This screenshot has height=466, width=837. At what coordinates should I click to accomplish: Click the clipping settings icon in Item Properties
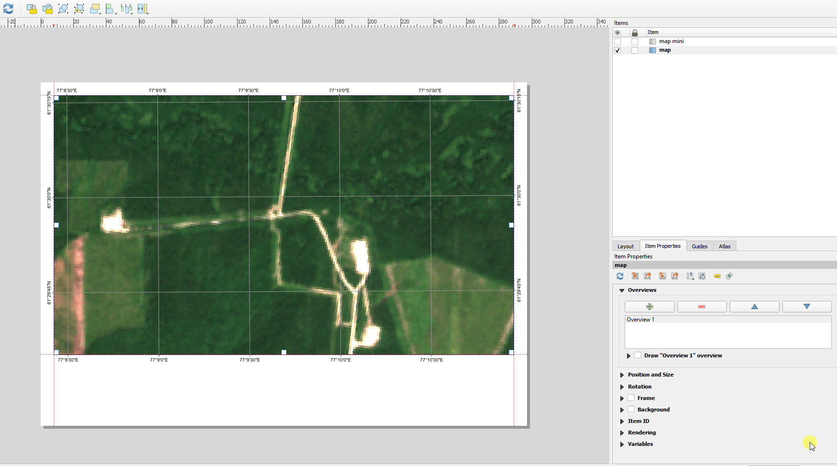(729, 276)
